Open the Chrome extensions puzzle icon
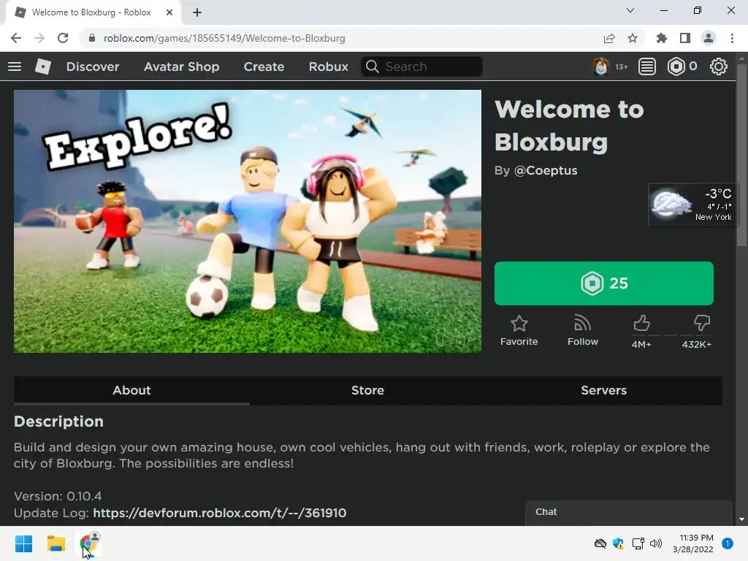This screenshot has width=748, height=561. coord(662,38)
